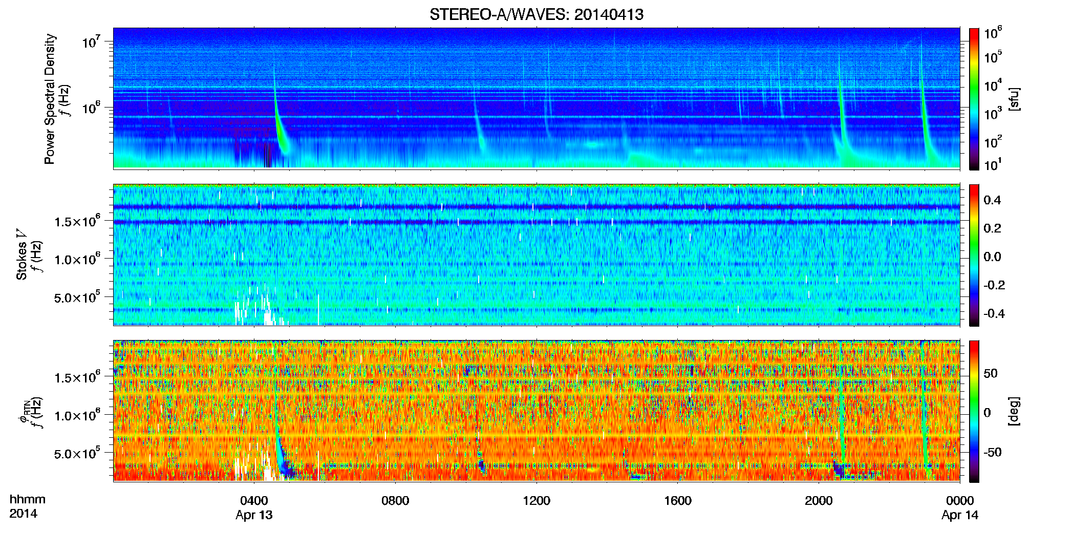Select the 1200 time tick label
The height and width of the screenshot is (553, 1073).
point(536,500)
